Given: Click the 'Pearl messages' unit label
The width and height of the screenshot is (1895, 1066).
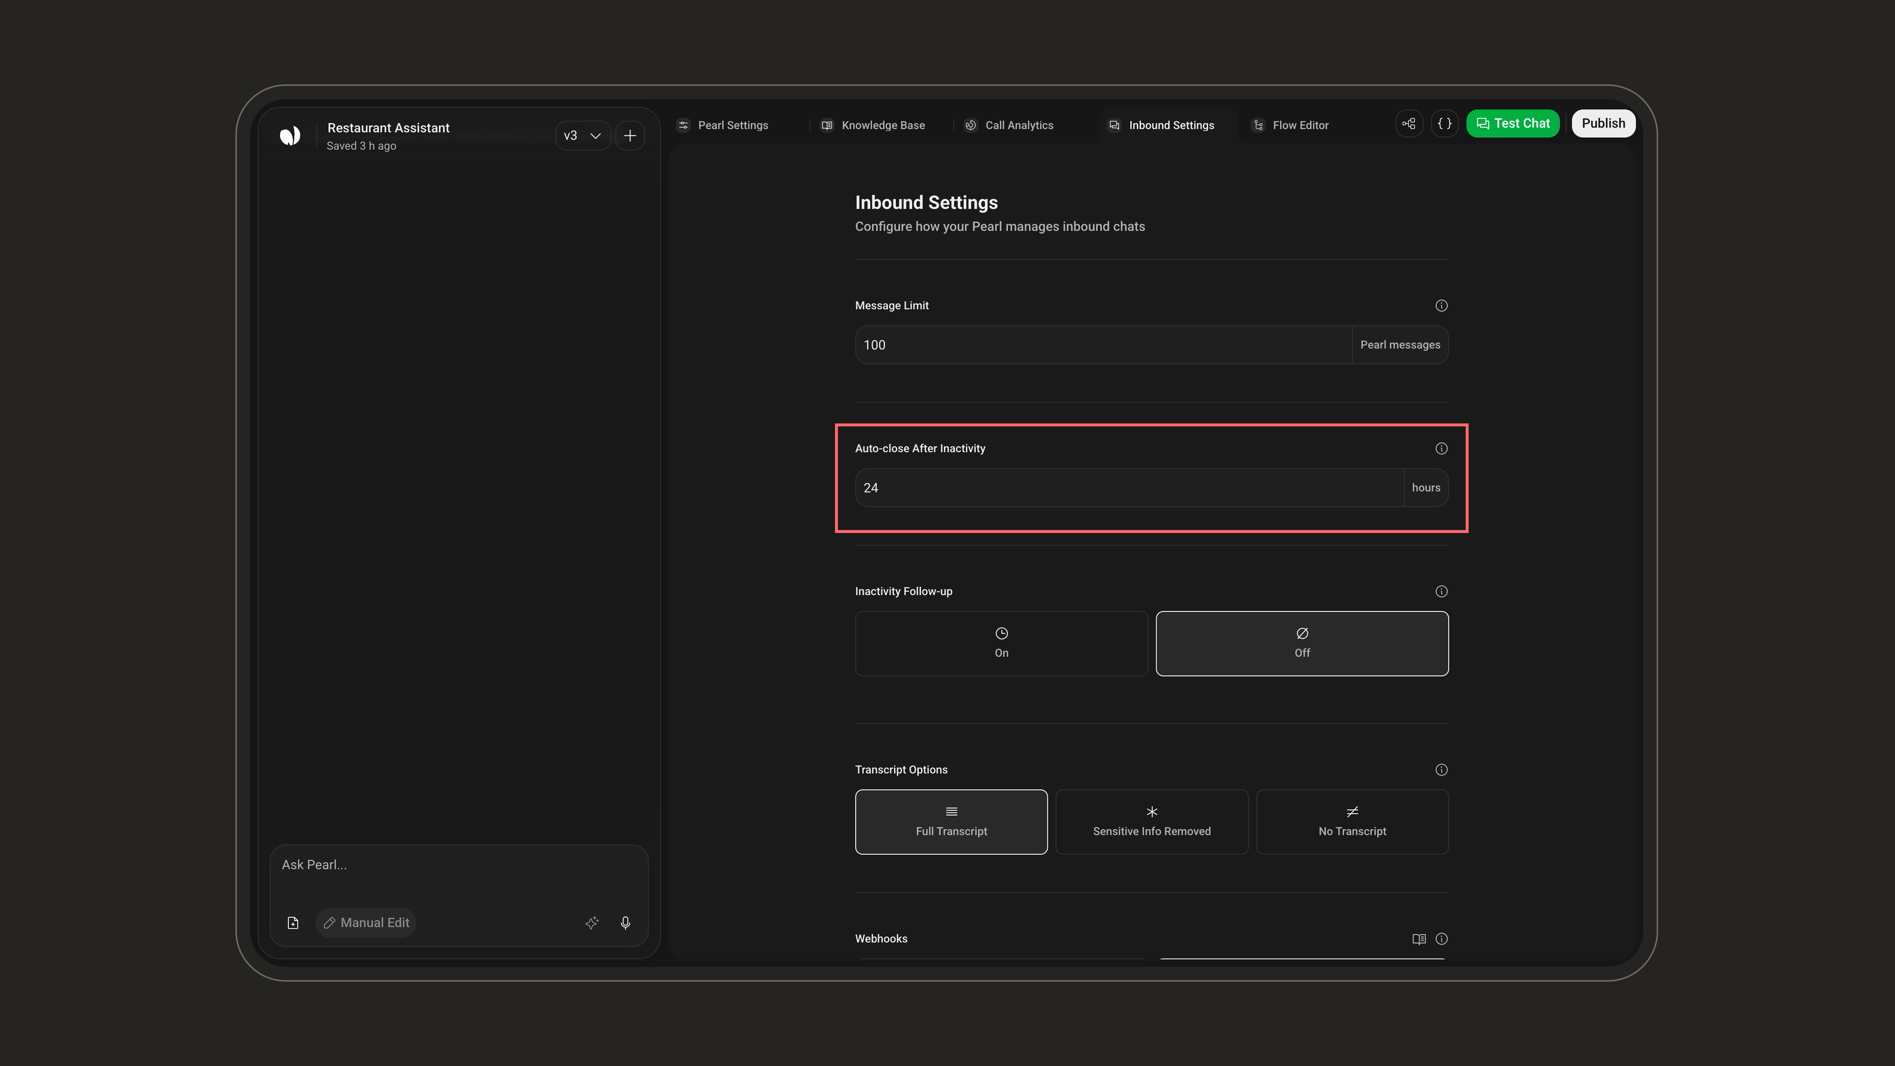Looking at the screenshot, I should (1400, 345).
